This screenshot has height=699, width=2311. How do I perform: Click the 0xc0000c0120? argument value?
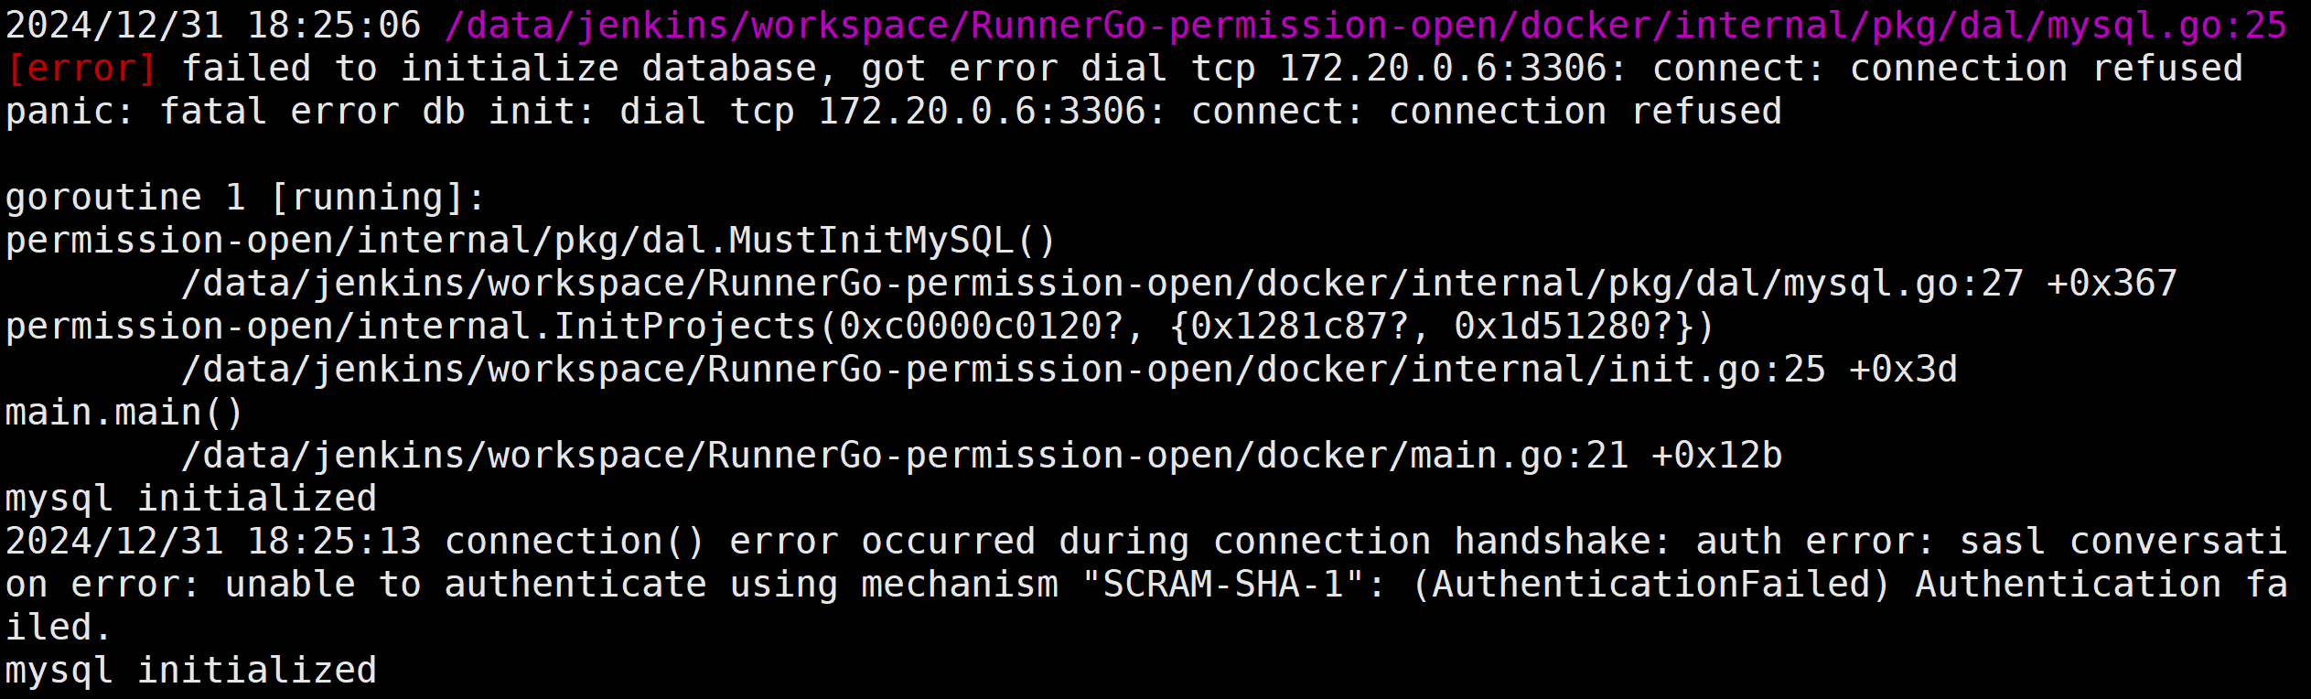(x=981, y=327)
